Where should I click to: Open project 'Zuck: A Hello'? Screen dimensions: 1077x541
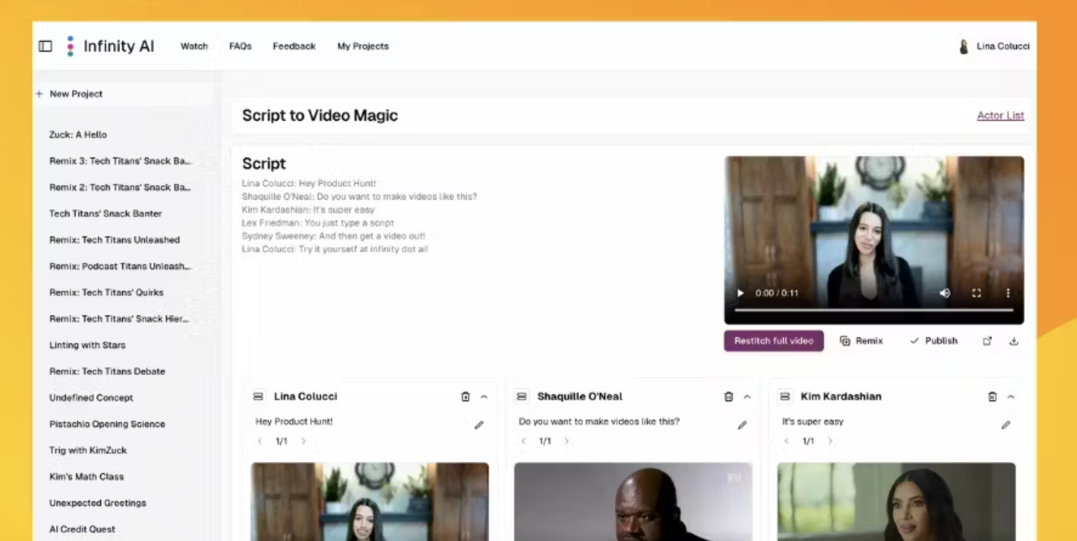pos(78,135)
